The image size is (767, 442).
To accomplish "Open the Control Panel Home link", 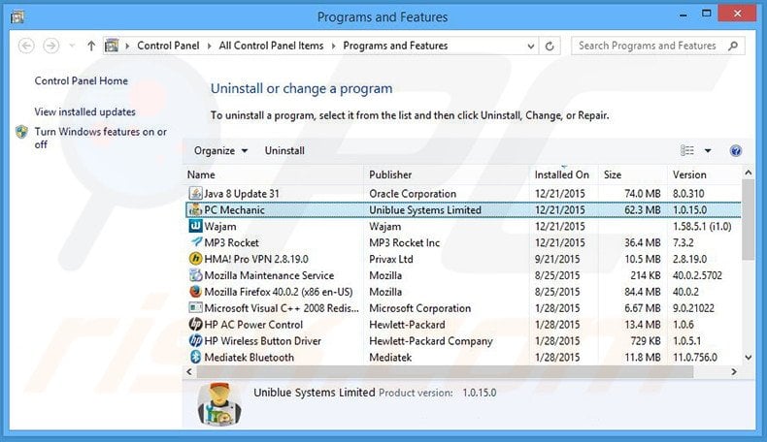I will (x=82, y=81).
